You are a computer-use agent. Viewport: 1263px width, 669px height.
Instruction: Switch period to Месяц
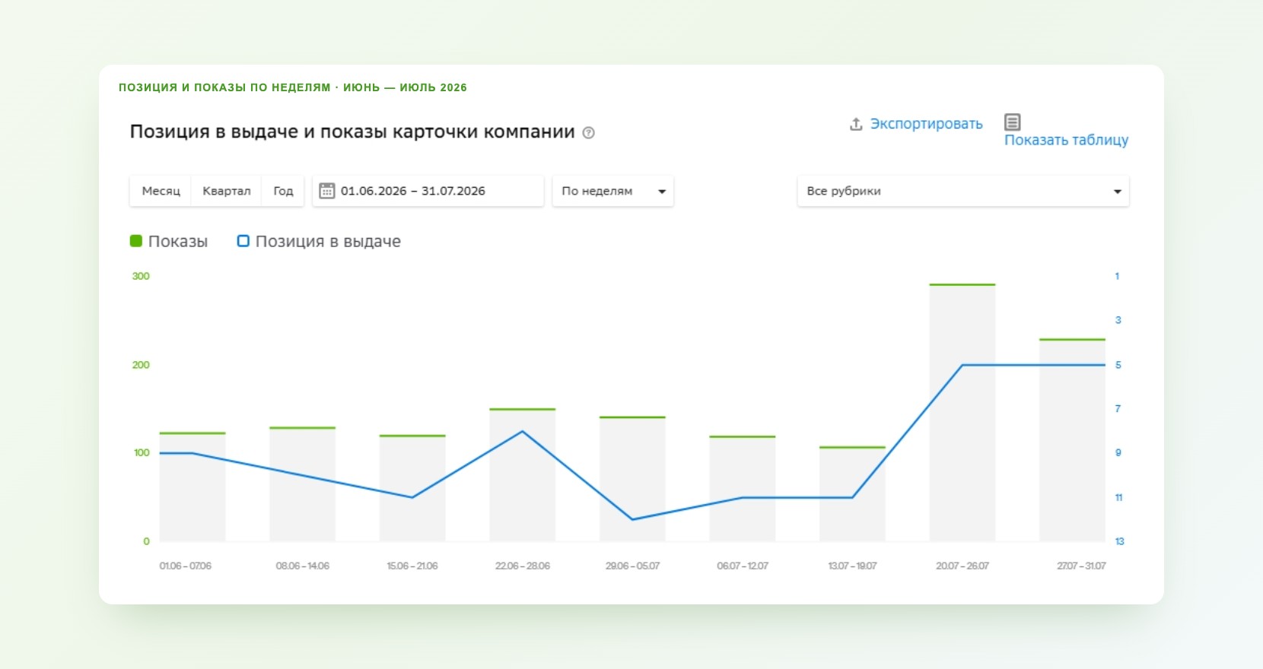[x=161, y=191]
